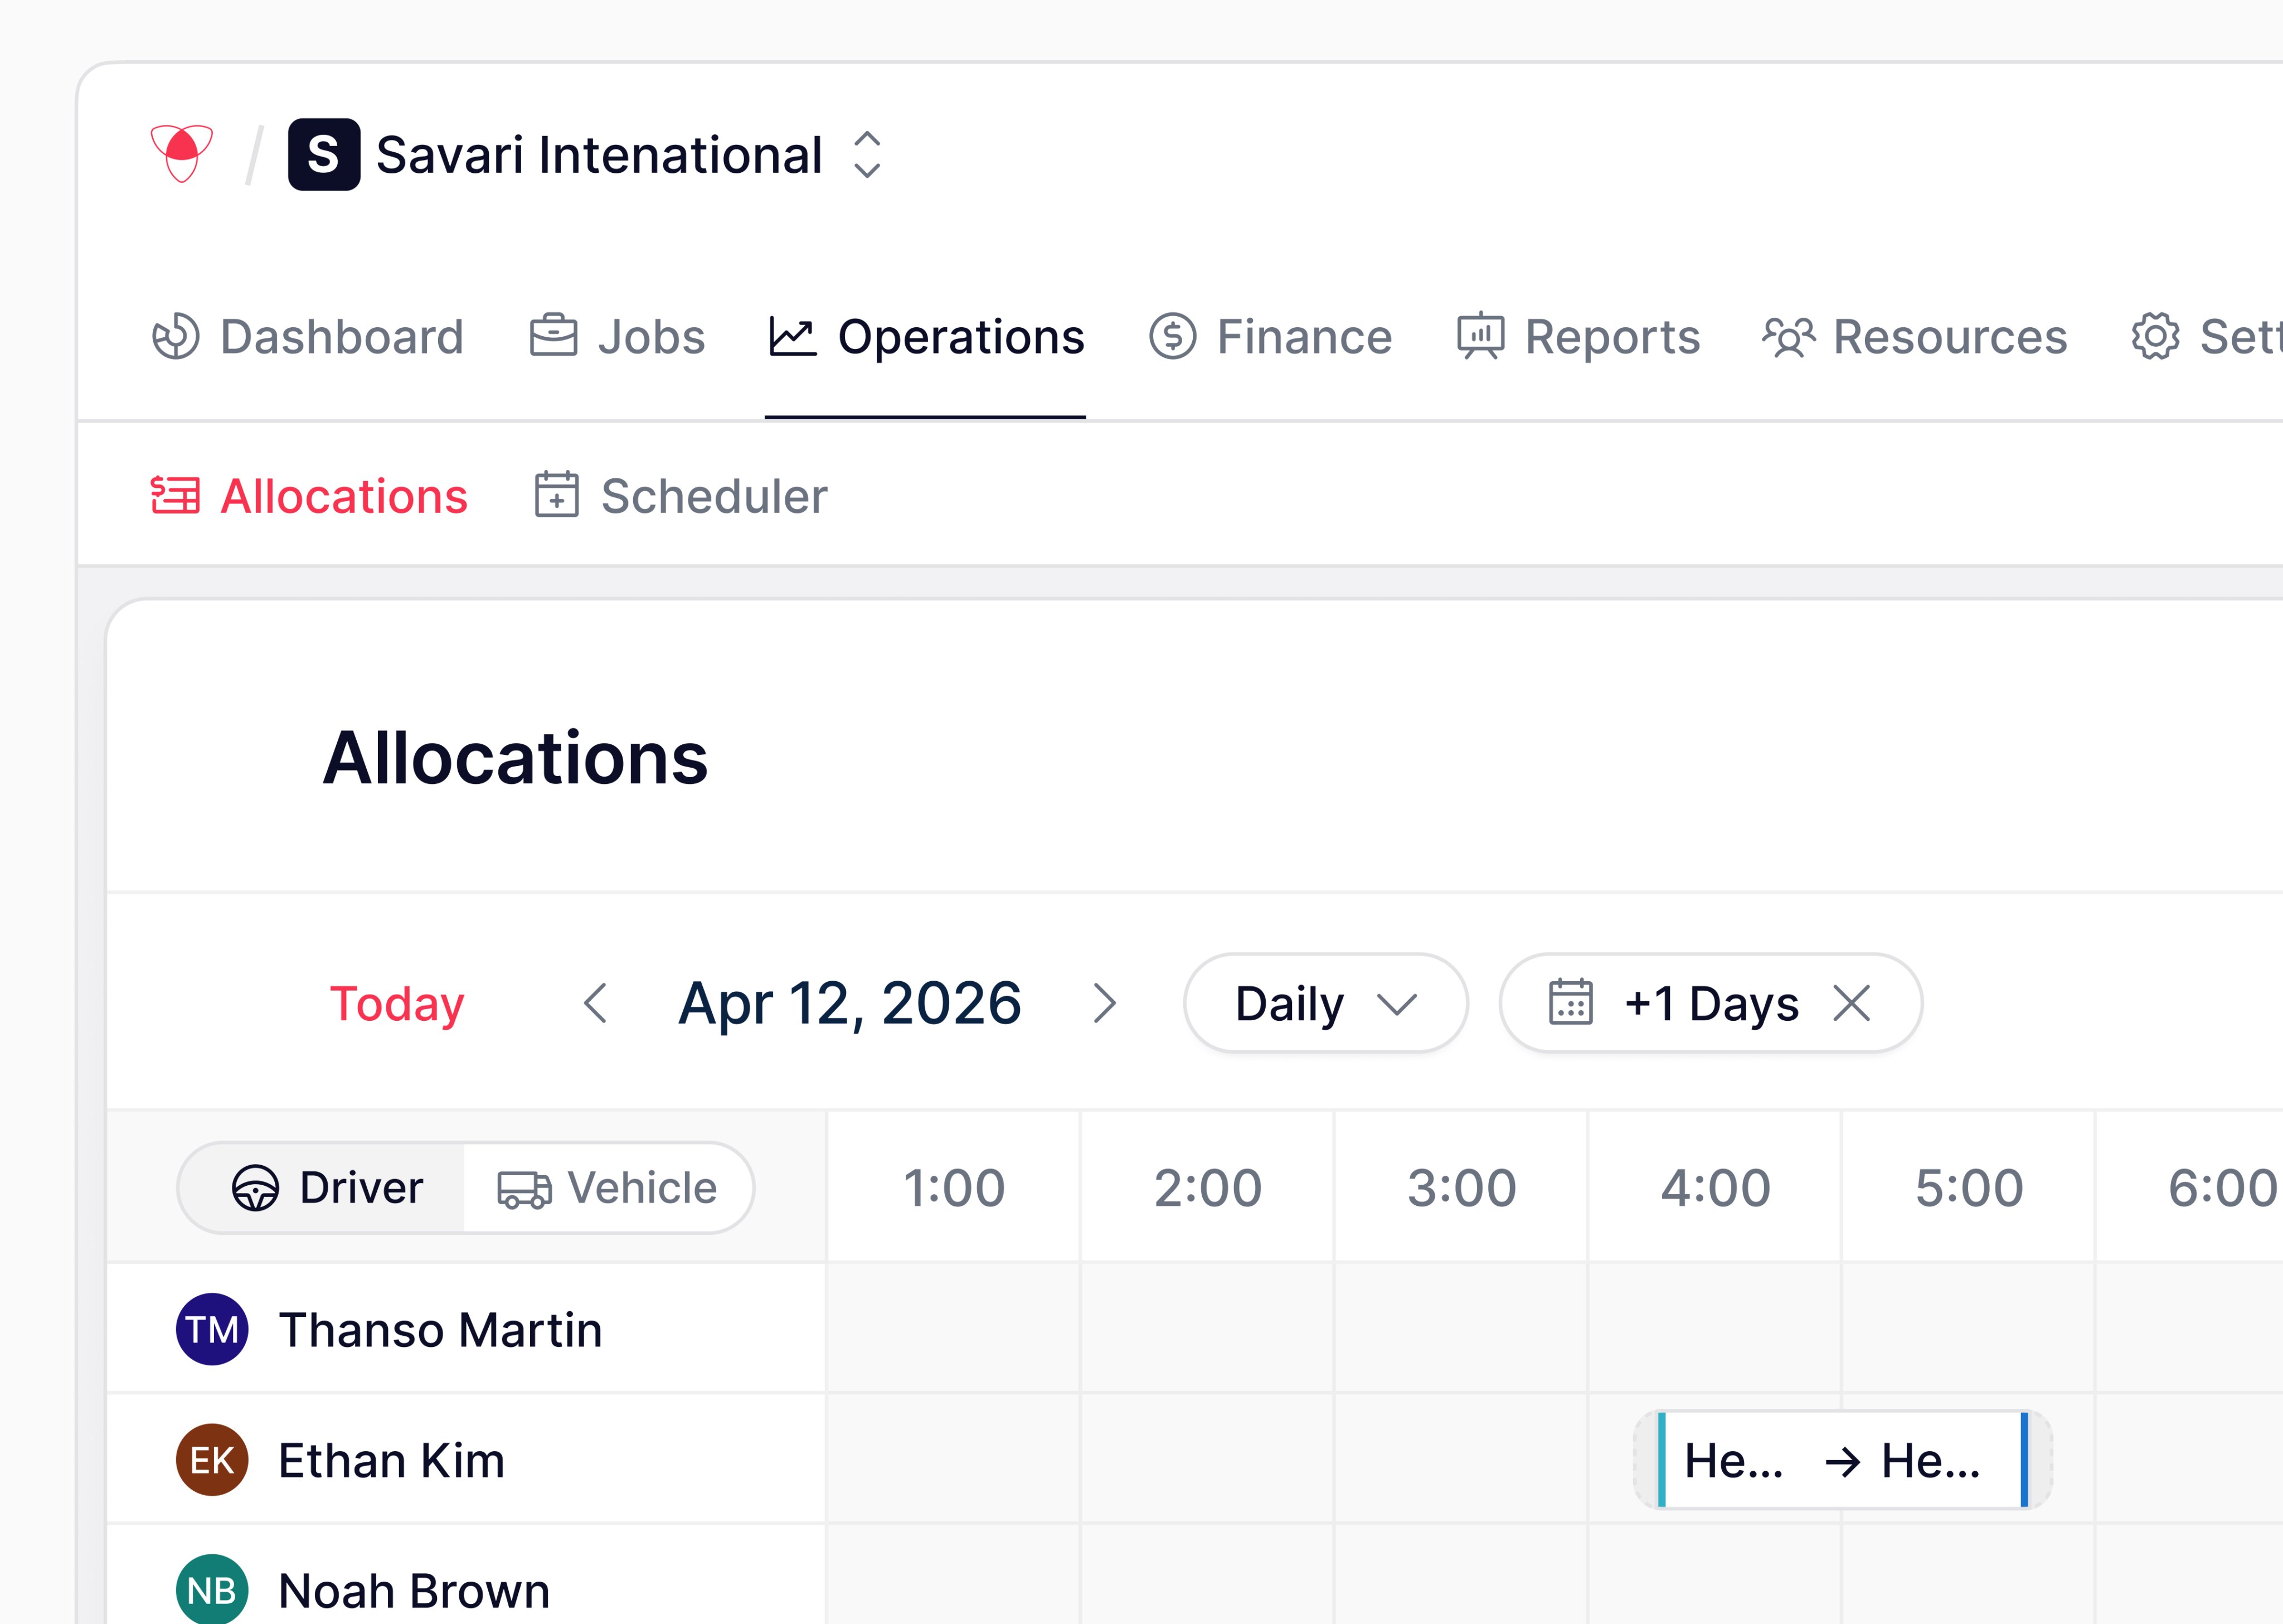
Task: Open Ethan Kim's He... → He... allocation block
Action: point(1842,1460)
